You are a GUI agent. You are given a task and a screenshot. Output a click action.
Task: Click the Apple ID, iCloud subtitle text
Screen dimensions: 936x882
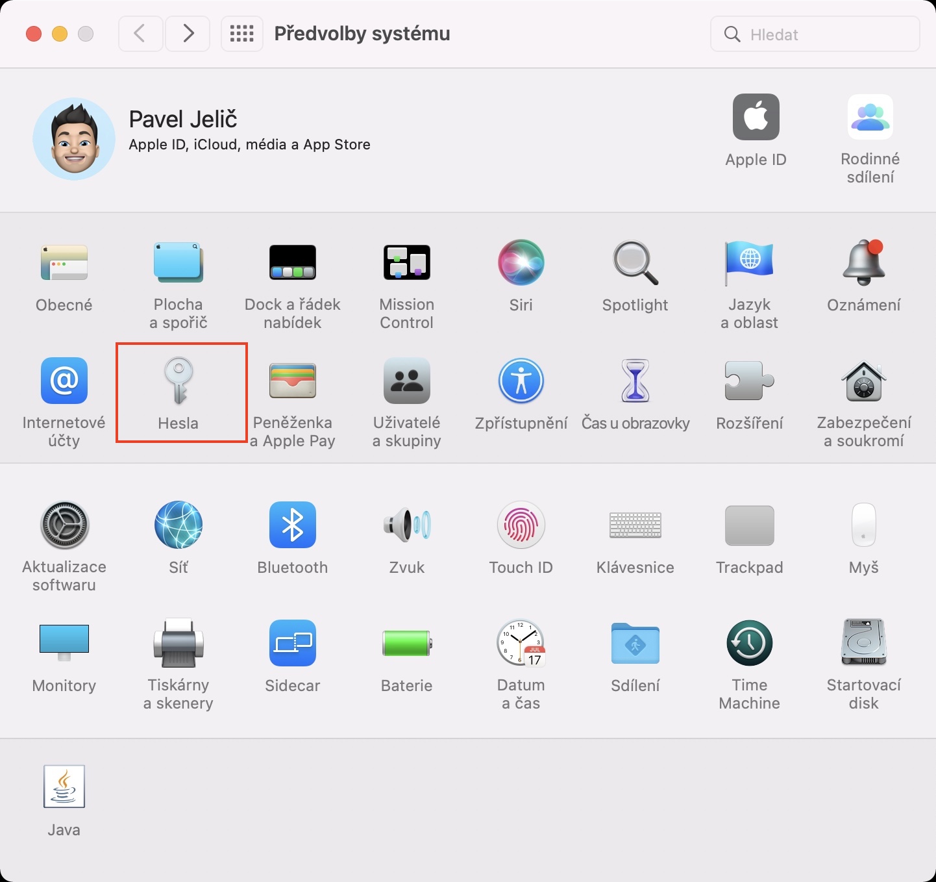click(250, 144)
